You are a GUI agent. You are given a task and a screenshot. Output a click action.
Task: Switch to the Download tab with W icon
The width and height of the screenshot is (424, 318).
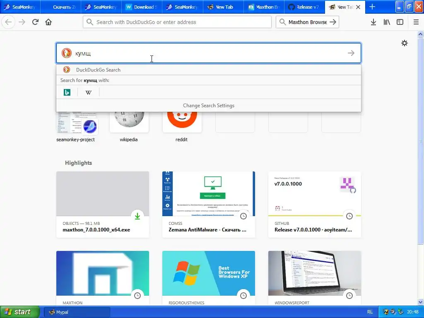[x=142, y=7]
